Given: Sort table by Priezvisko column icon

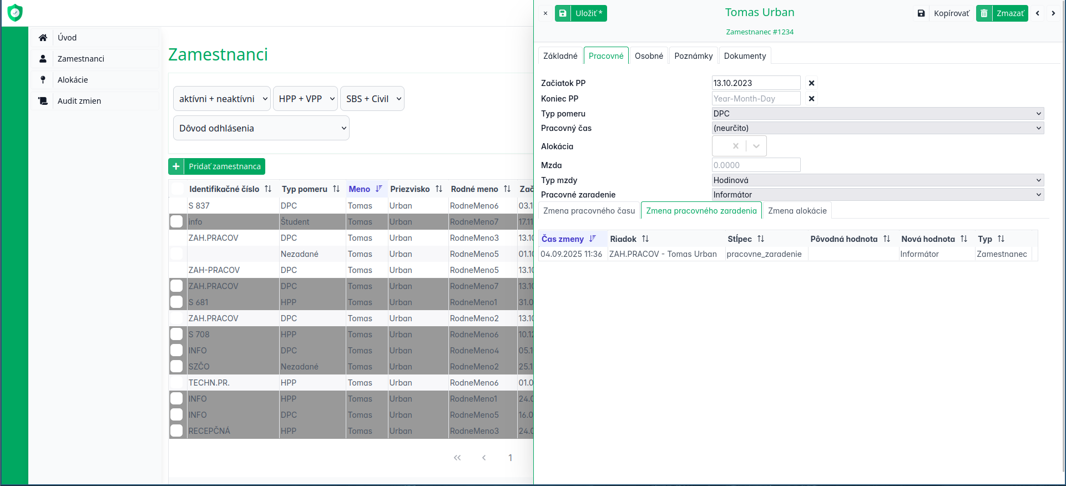Looking at the screenshot, I should (439, 189).
